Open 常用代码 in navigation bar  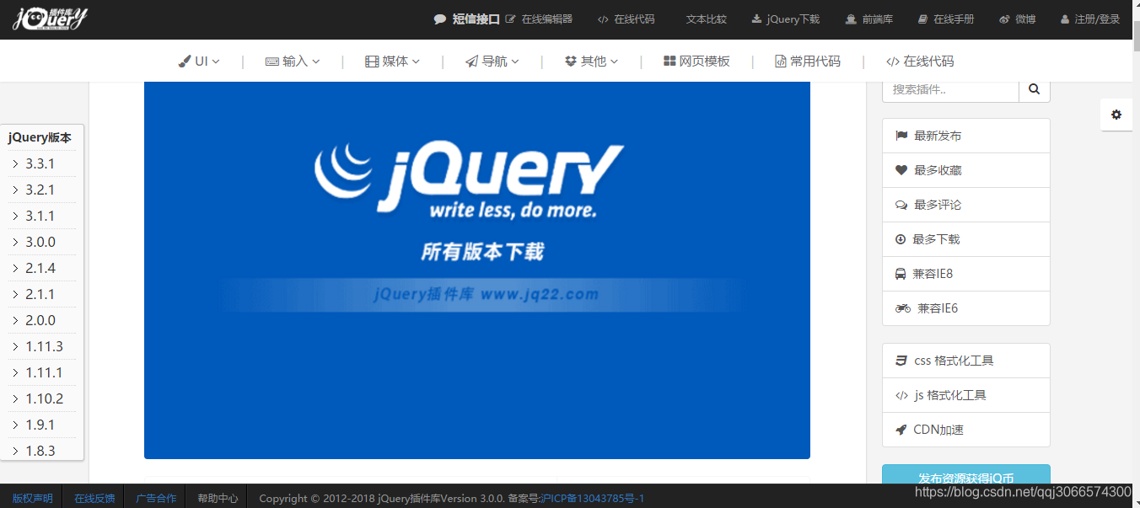tap(808, 61)
